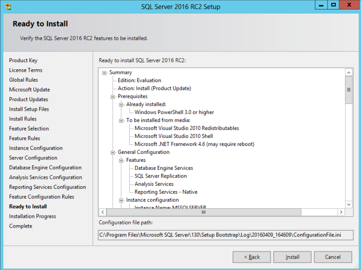This screenshot has height=270, width=361.
Task: Click the horizontal scrollbar right arrow
Action: coord(341,212)
